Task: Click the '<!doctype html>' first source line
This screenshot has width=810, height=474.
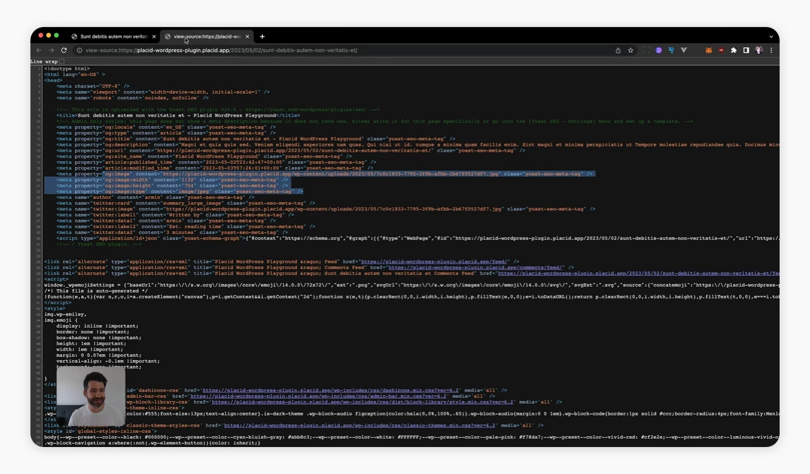Action: coord(67,69)
